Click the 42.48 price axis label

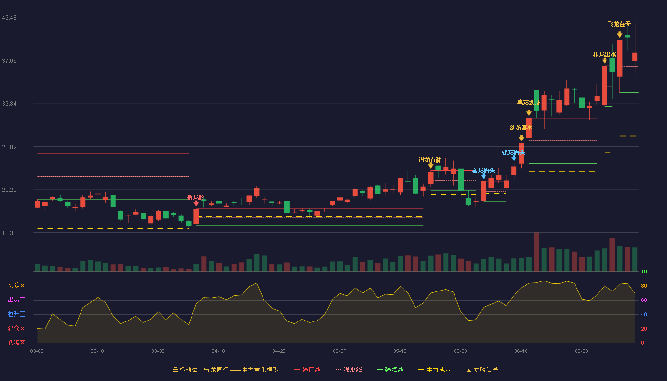[9, 18]
